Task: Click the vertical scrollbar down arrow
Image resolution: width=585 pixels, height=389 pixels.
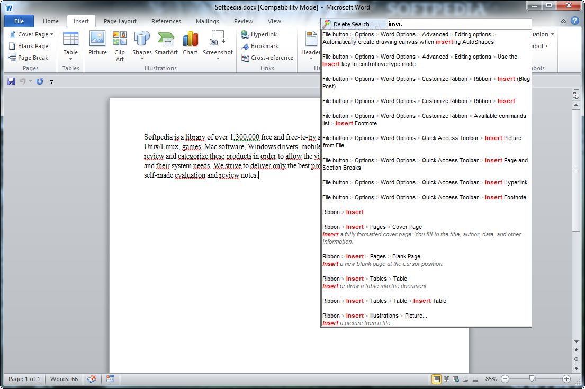Action: point(576,341)
